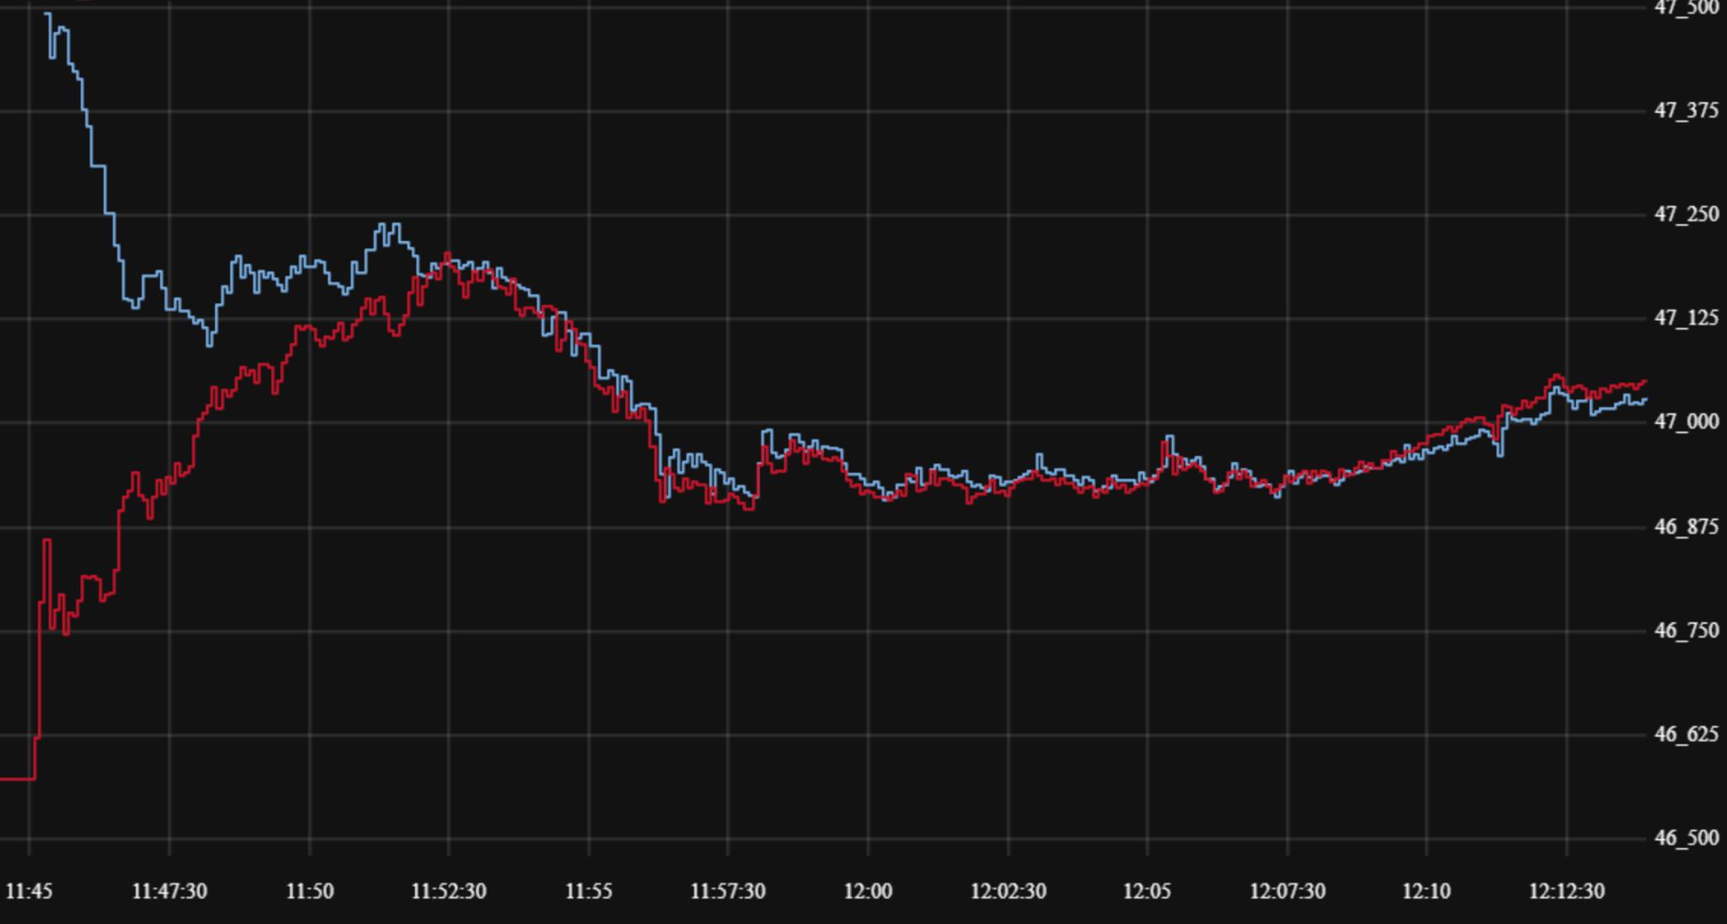This screenshot has width=1727, height=924.
Task: Click the 46_750 y-axis label
Action: 1686,631
